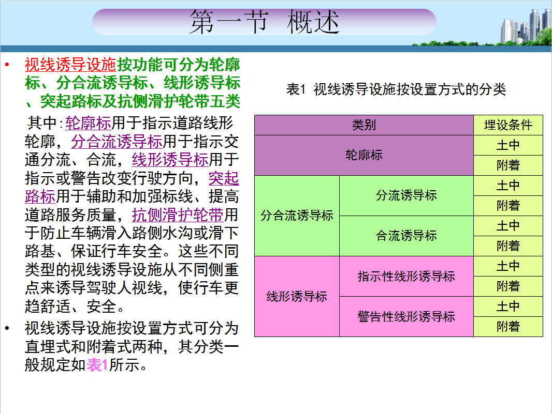This screenshot has width=552, height=414.
Task: Click the pink 表1 reference text
Action: pos(97,365)
